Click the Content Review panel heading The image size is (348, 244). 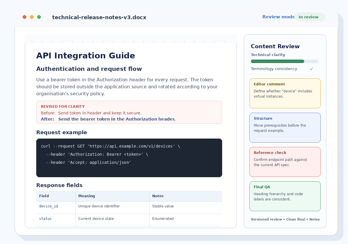click(275, 46)
